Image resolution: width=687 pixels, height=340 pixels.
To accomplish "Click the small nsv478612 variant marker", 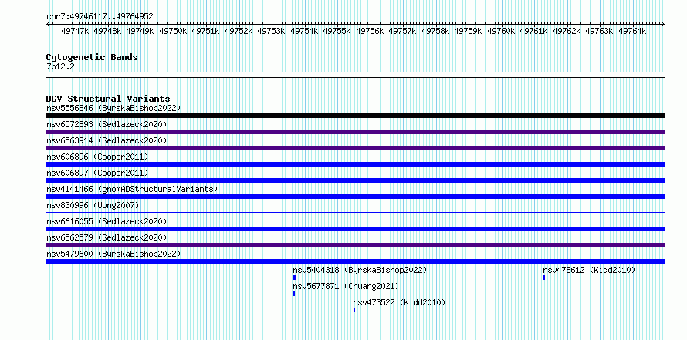I will point(544,278).
